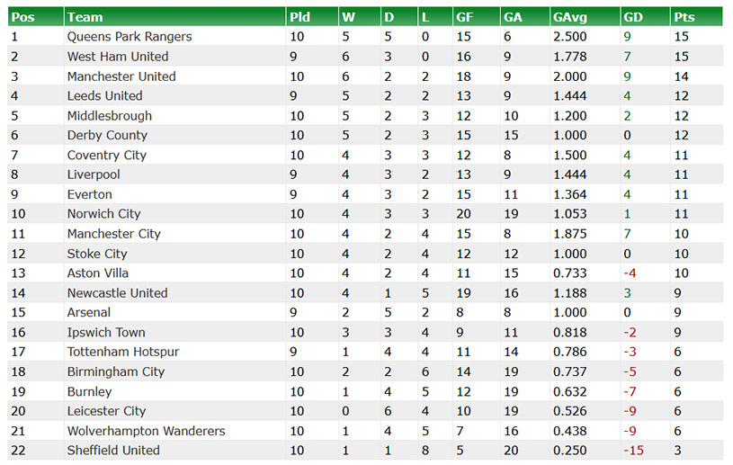Open Tottenham Hotspur team entry
Screen dimensions: 733x465
point(123,352)
